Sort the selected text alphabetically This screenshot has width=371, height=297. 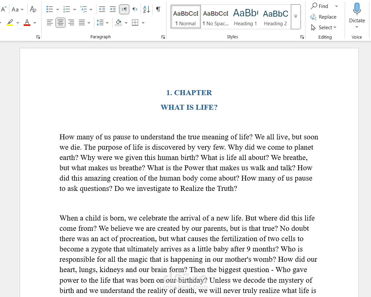(147, 9)
